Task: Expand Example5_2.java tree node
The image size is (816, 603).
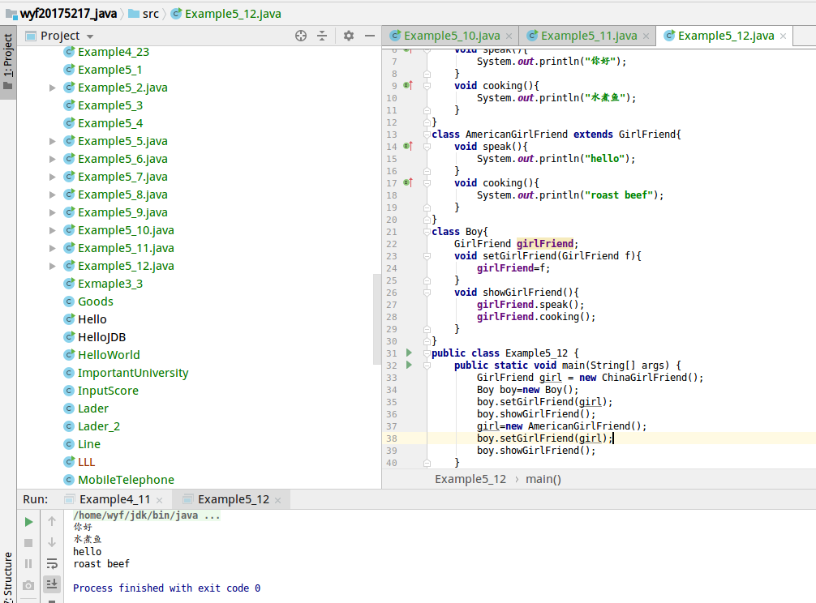Action: pos(52,88)
